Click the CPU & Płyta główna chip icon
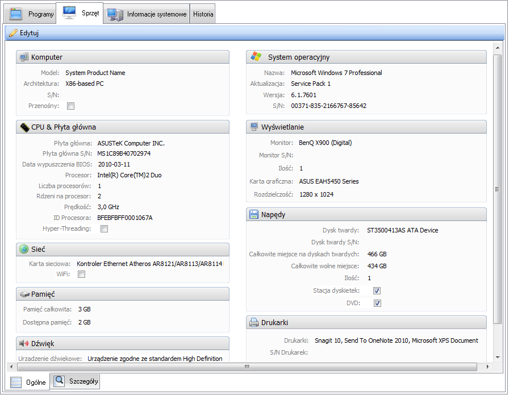The height and width of the screenshot is (395, 509). coord(24,127)
